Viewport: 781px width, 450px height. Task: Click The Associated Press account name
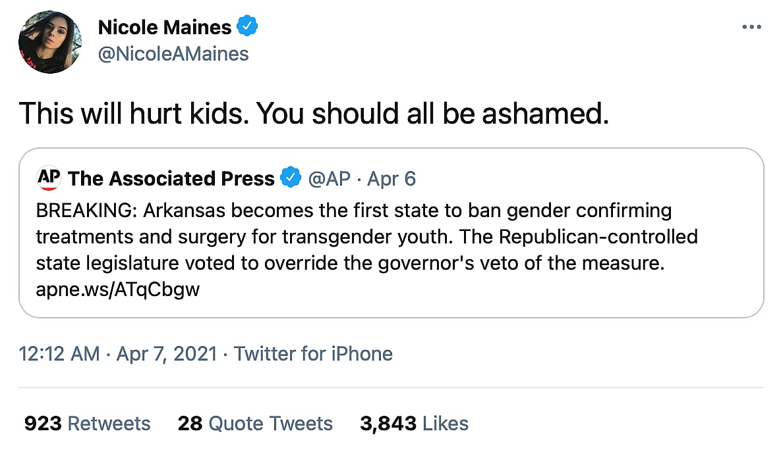click(171, 178)
